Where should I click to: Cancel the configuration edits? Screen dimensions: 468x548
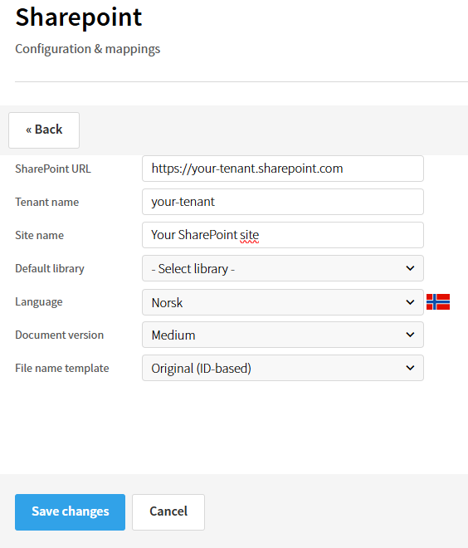pyautogui.click(x=168, y=512)
